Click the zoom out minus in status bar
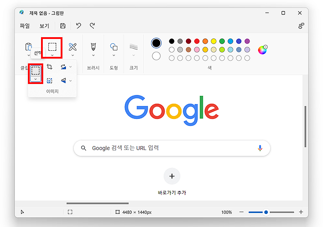The image size is (323, 227). pos(241,212)
